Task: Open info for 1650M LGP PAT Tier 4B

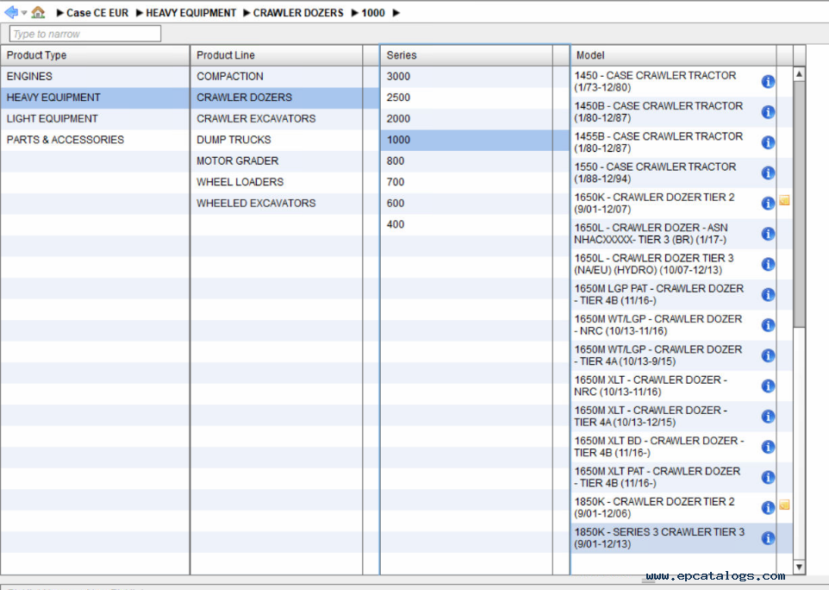Action: point(768,295)
